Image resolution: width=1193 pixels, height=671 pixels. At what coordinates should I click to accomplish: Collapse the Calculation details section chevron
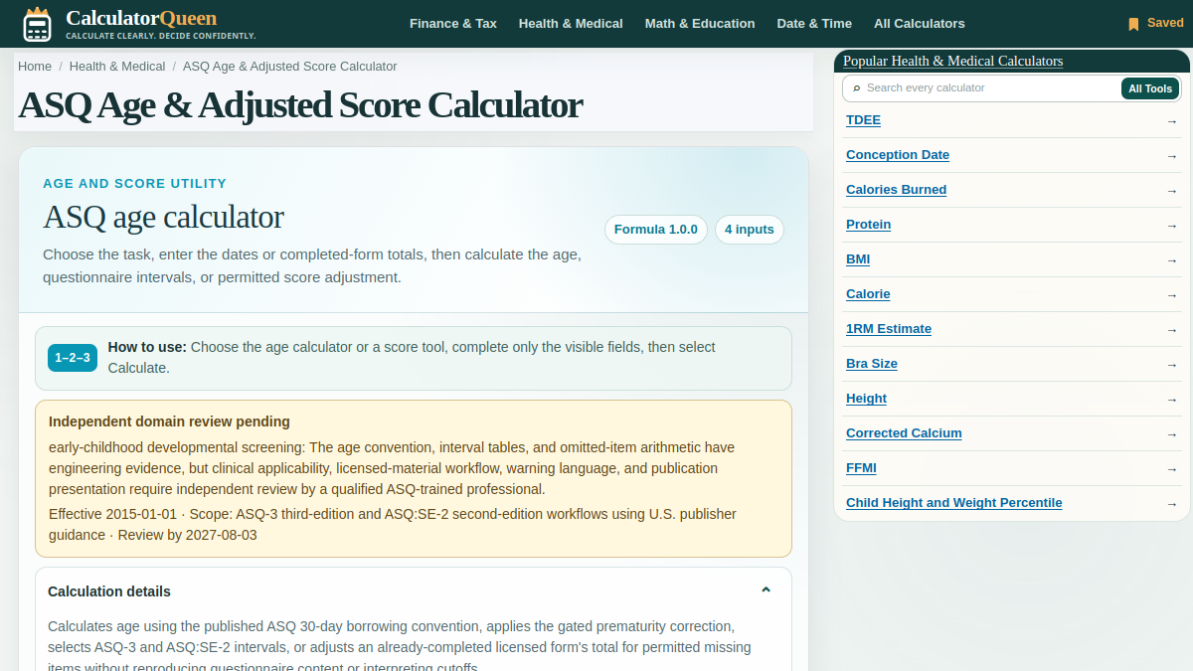click(766, 590)
